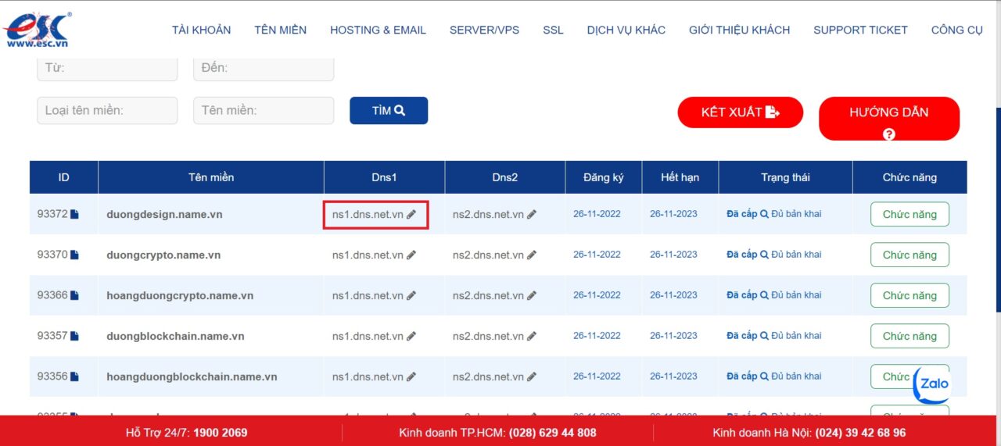The image size is (1001, 446).
Task: Click magnifier status icon for hoangduongblockchain.name.vn
Action: click(764, 376)
